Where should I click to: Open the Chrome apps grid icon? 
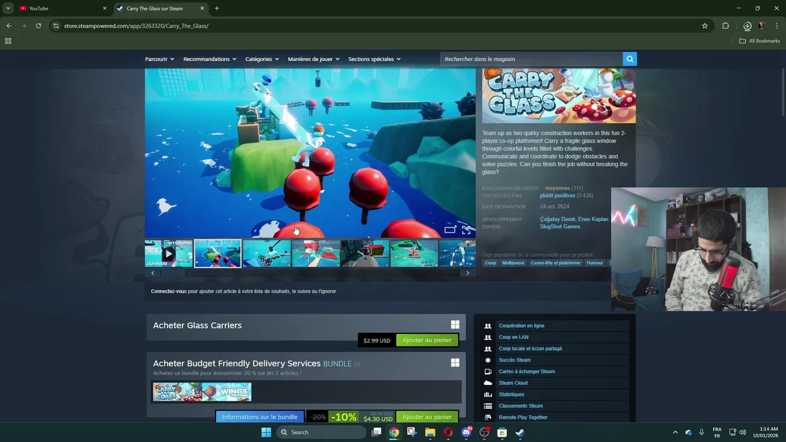(8, 41)
